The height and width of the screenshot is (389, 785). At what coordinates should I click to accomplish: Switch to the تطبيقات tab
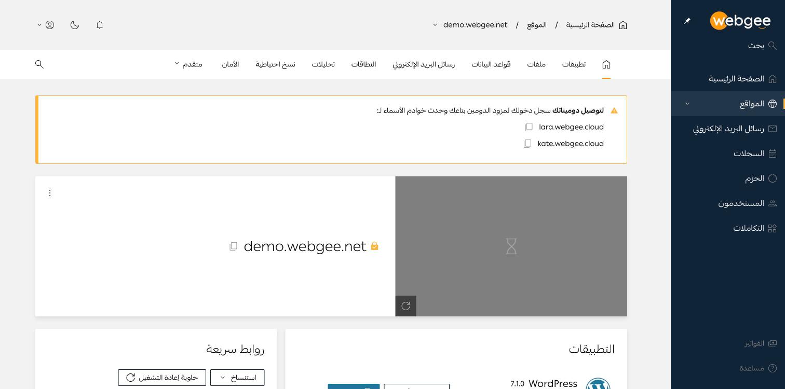coord(574,64)
